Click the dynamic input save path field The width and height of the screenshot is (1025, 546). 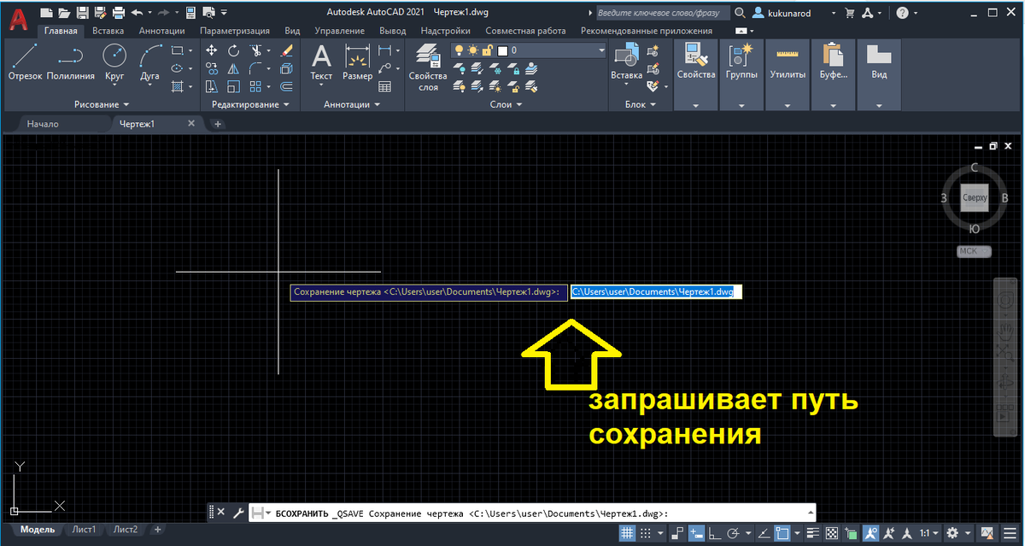(x=657, y=291)
